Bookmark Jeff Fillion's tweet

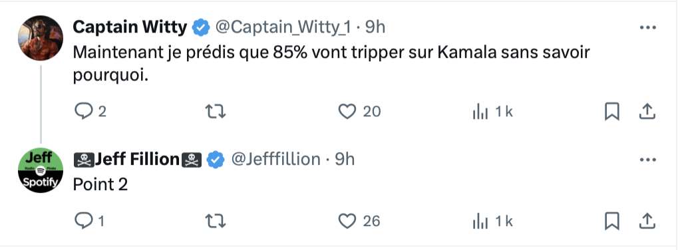(x=612, y=222)
